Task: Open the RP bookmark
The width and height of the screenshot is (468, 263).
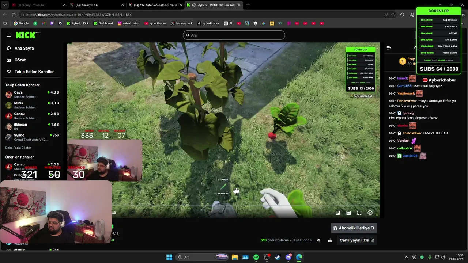Action: [x=280, y=23]
